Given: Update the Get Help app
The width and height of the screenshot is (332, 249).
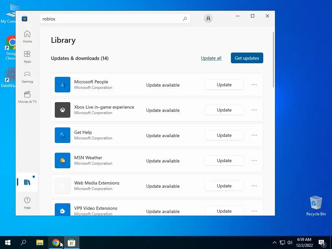Looking at the screenshot, I should pyautogui.click(x=224, y=135).
